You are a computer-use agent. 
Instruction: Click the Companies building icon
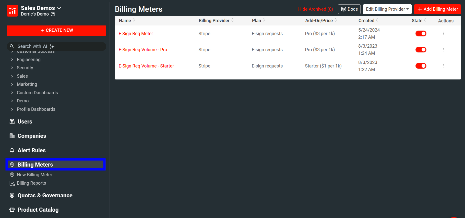[x=12, y=136]
